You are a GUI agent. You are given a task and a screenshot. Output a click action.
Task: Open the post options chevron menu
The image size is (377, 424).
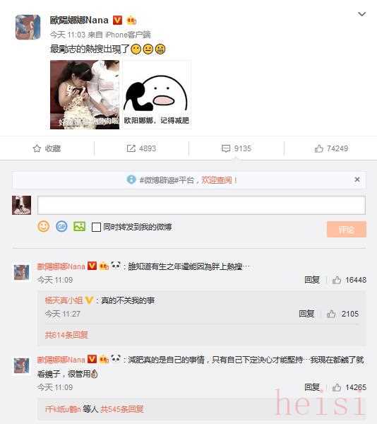click(x=361, y=14)
